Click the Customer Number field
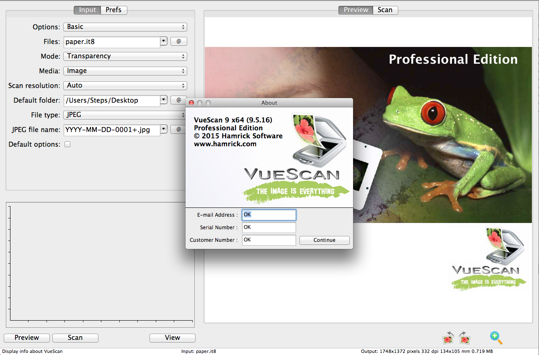The height and width of the screenshot is (355, 539). (x=269, y=240)
